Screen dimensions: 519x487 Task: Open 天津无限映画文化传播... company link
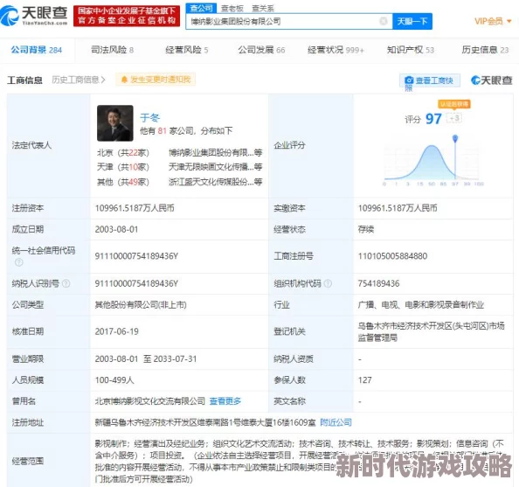(x=215, y=167)
